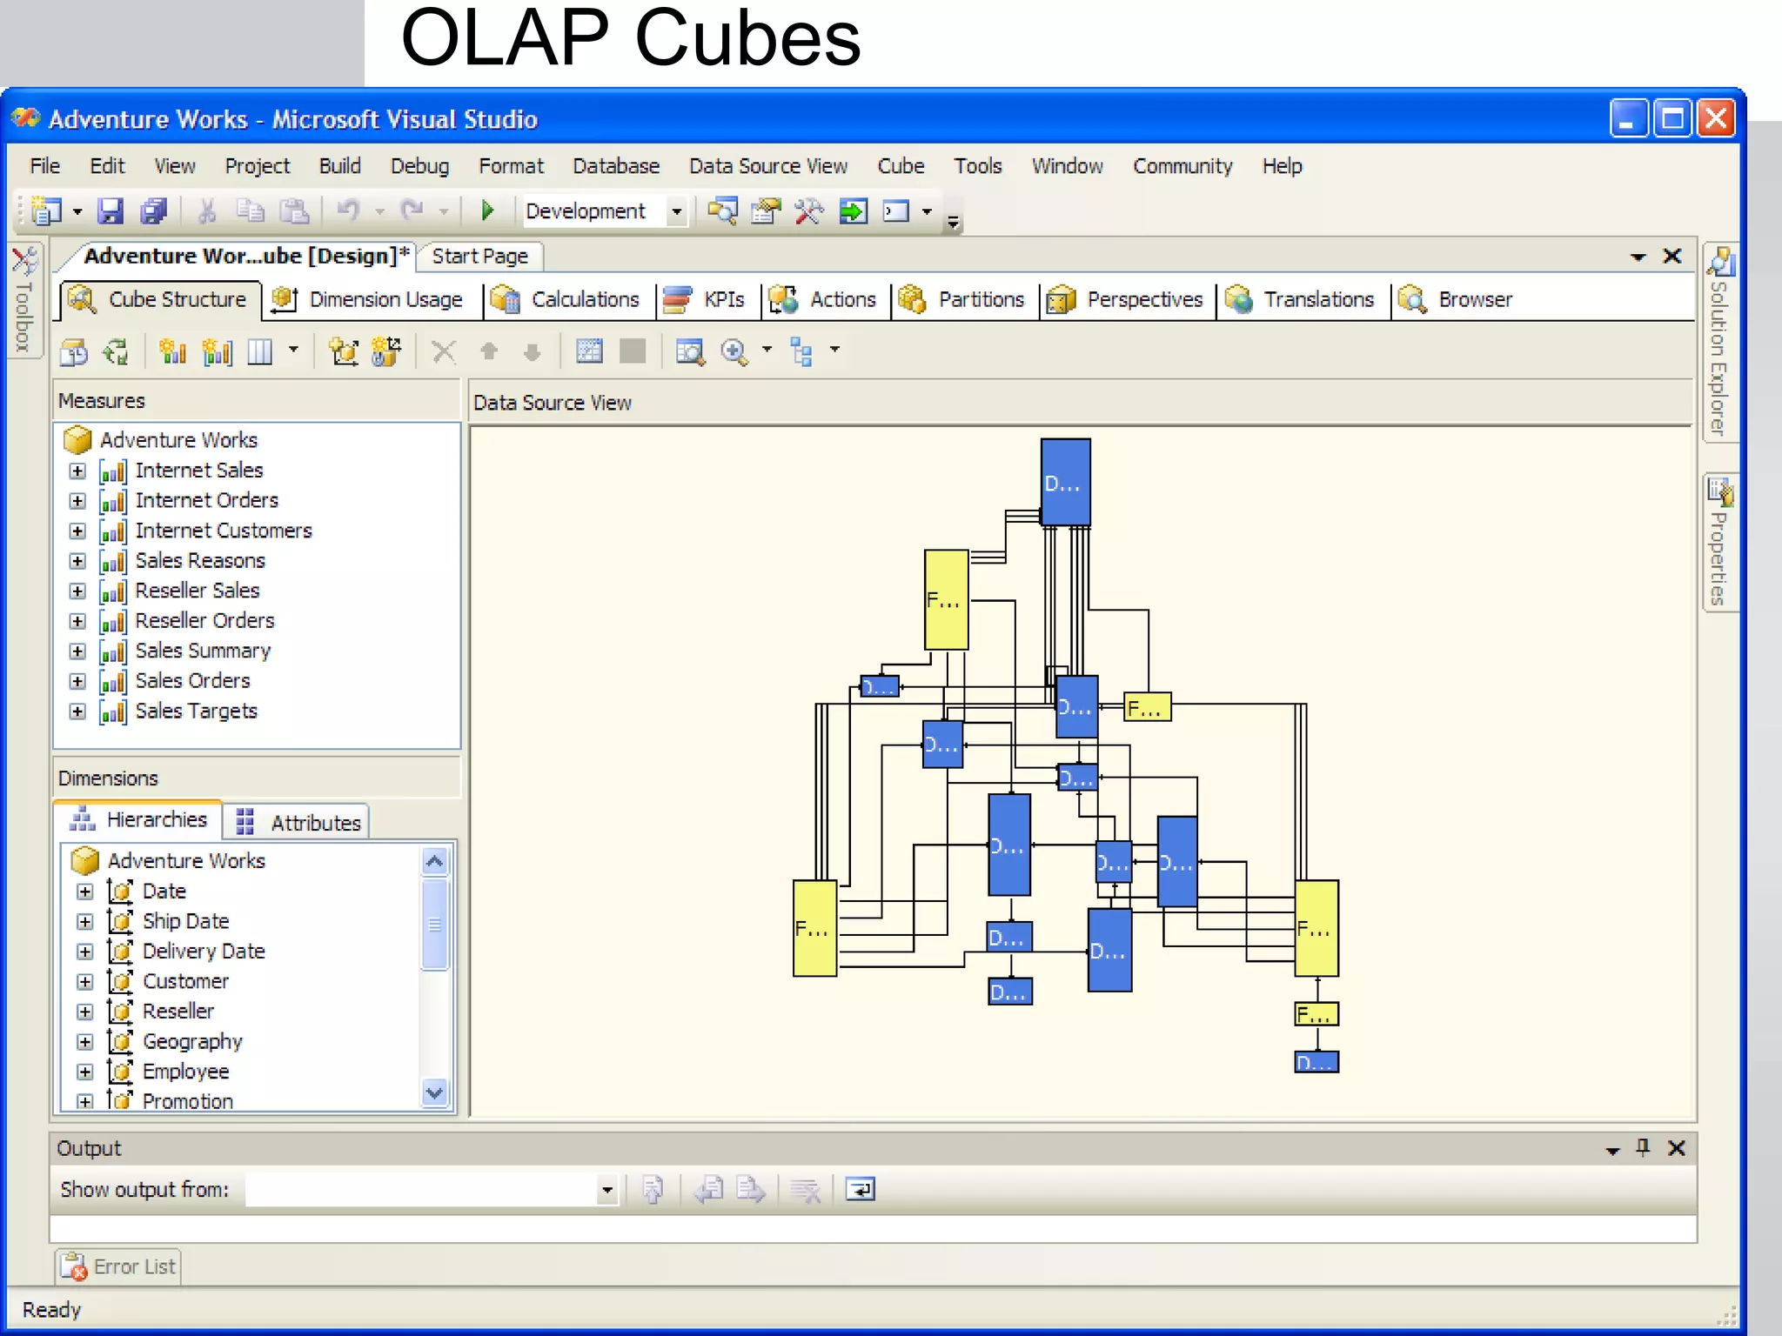1782x1336 pixels.
Task: Open the Data Source View menu
Action: (x=768, y=166)
